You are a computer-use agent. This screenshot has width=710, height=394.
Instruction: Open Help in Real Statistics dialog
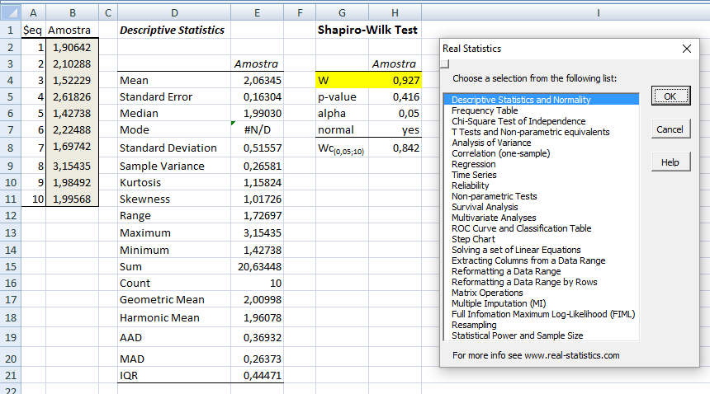pyautogui.click(x=670, y=162)
